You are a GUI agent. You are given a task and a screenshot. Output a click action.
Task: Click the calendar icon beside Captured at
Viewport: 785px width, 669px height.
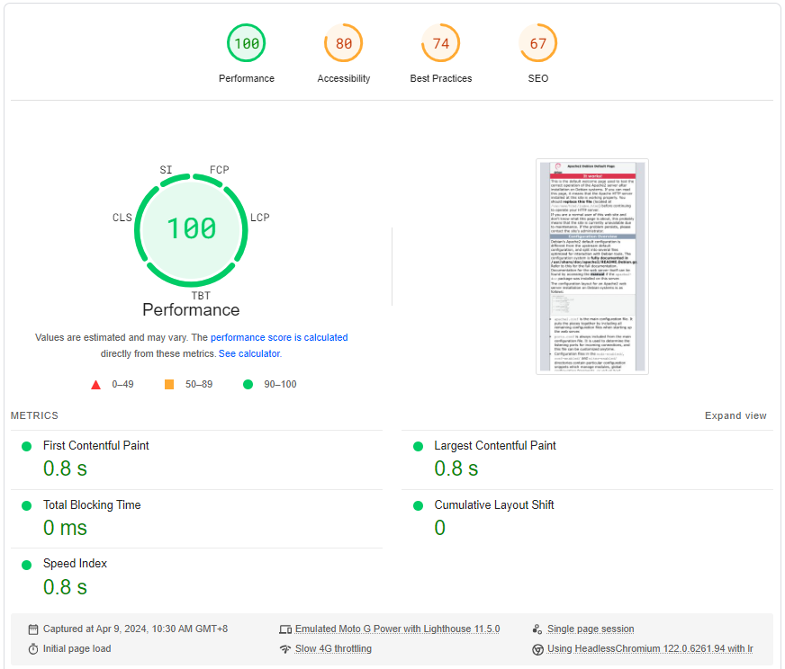tap(33, 629)
